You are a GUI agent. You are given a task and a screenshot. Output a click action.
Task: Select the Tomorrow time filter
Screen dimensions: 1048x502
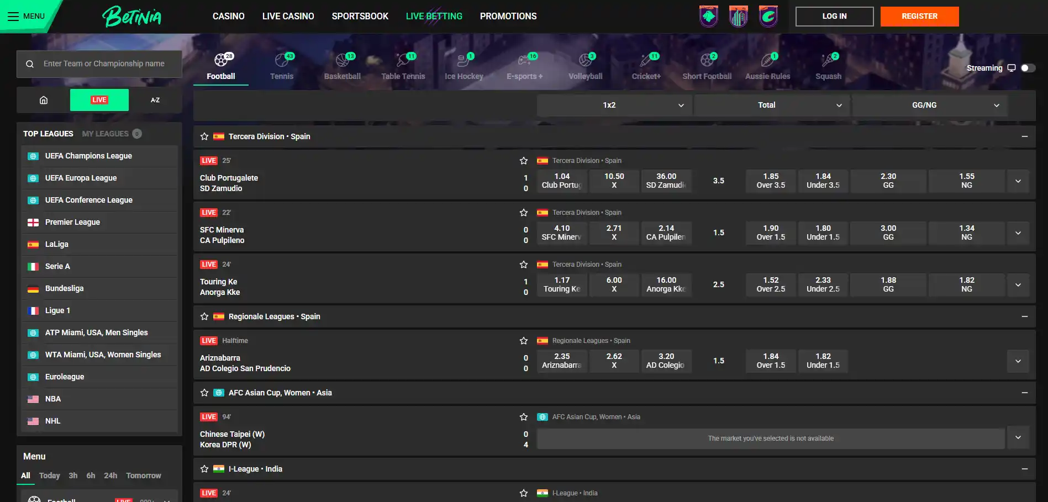click(x=144, y=475)
